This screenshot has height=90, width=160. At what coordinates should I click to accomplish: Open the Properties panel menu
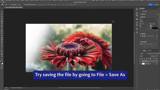click(x=159, y=8)
